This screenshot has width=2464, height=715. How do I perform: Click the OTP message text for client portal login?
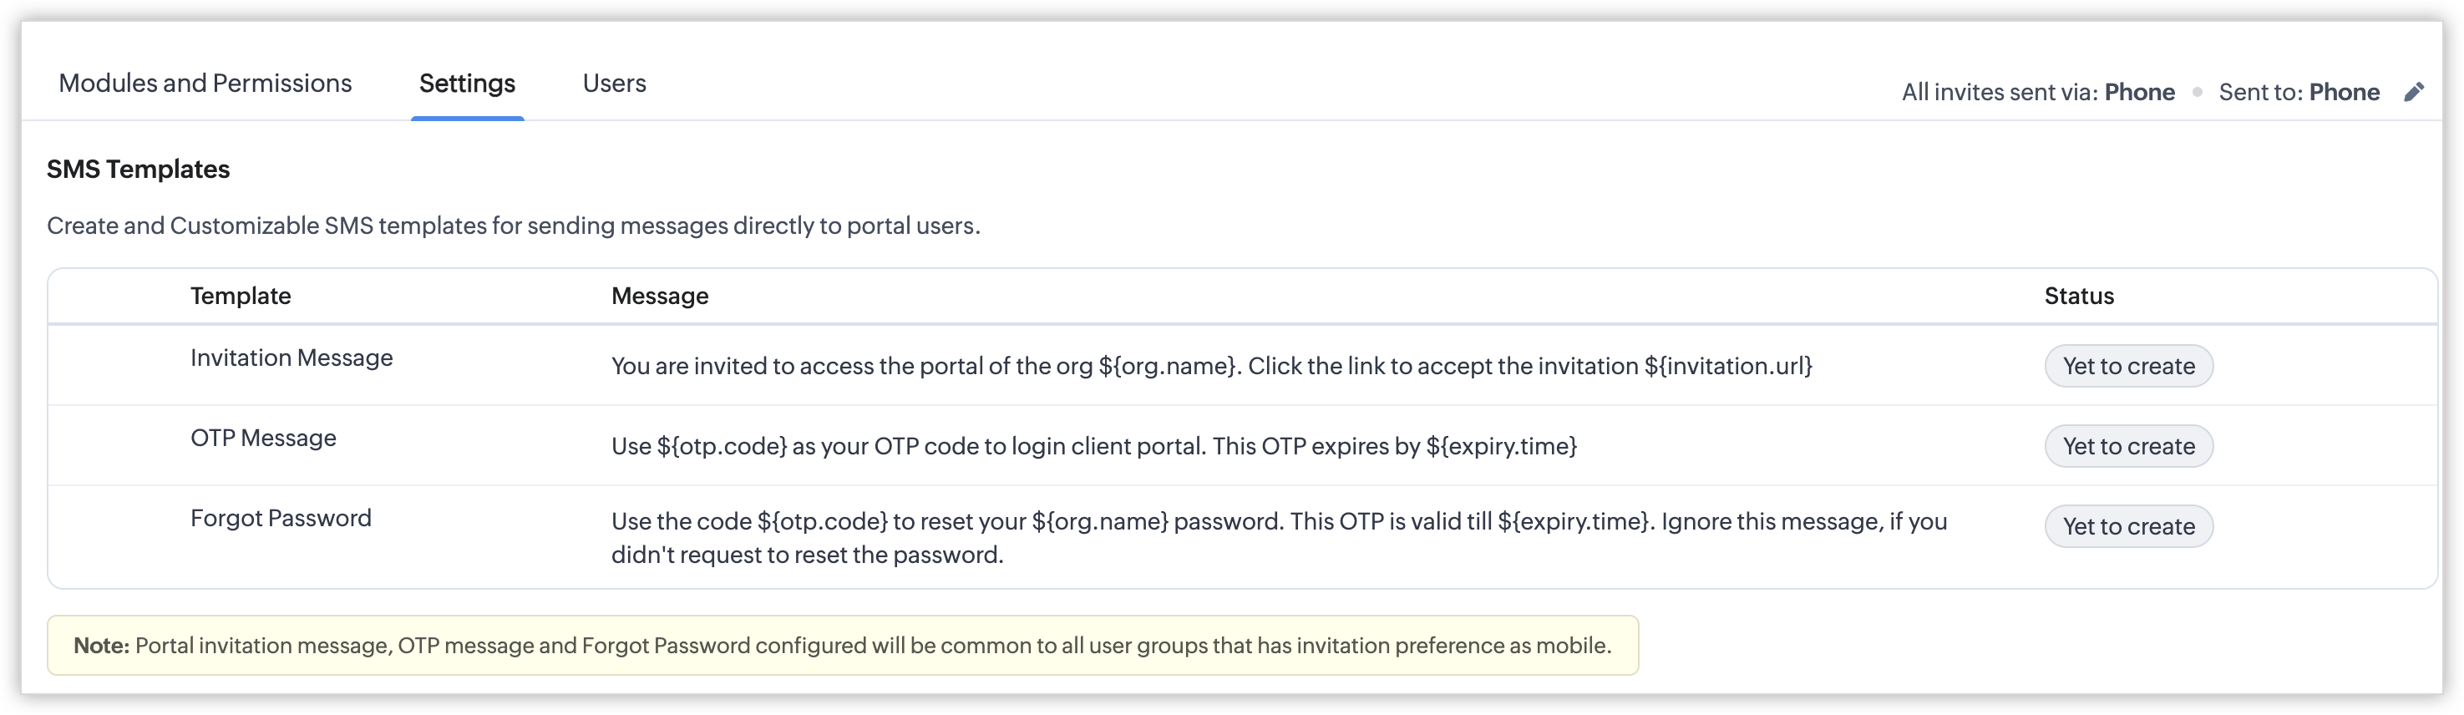pos(1093,446)
